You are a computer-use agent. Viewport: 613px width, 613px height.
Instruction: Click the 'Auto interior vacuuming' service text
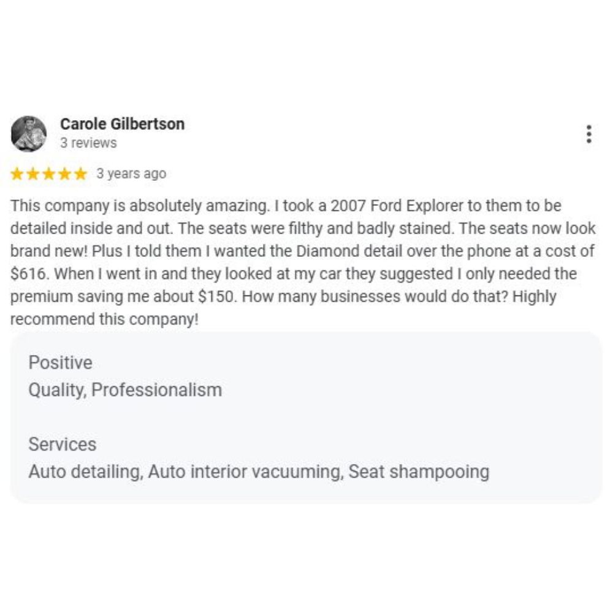coord(244,472)
